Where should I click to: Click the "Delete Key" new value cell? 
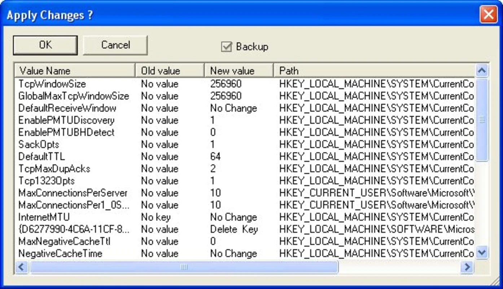[234, 229]
